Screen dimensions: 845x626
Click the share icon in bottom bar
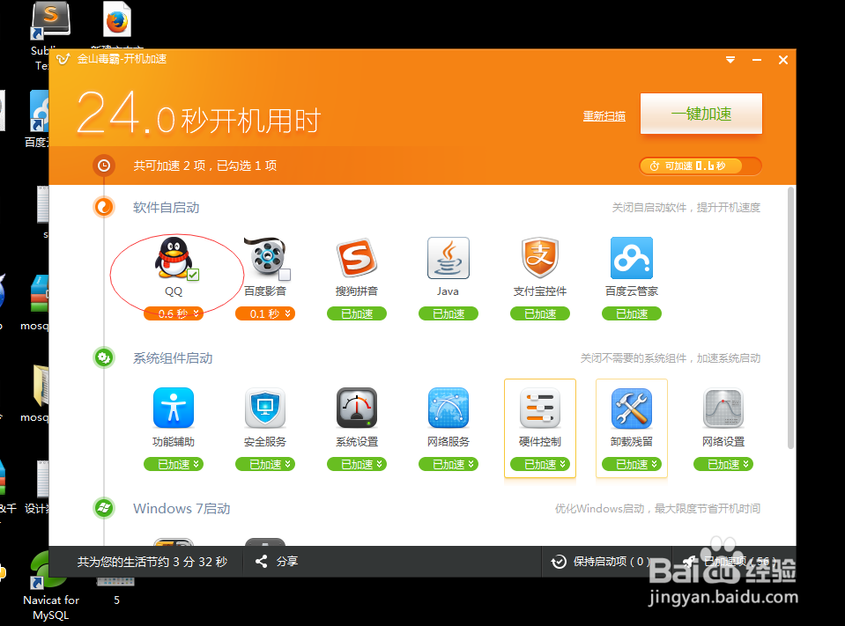pyautogui.click(x=262, y=562)
